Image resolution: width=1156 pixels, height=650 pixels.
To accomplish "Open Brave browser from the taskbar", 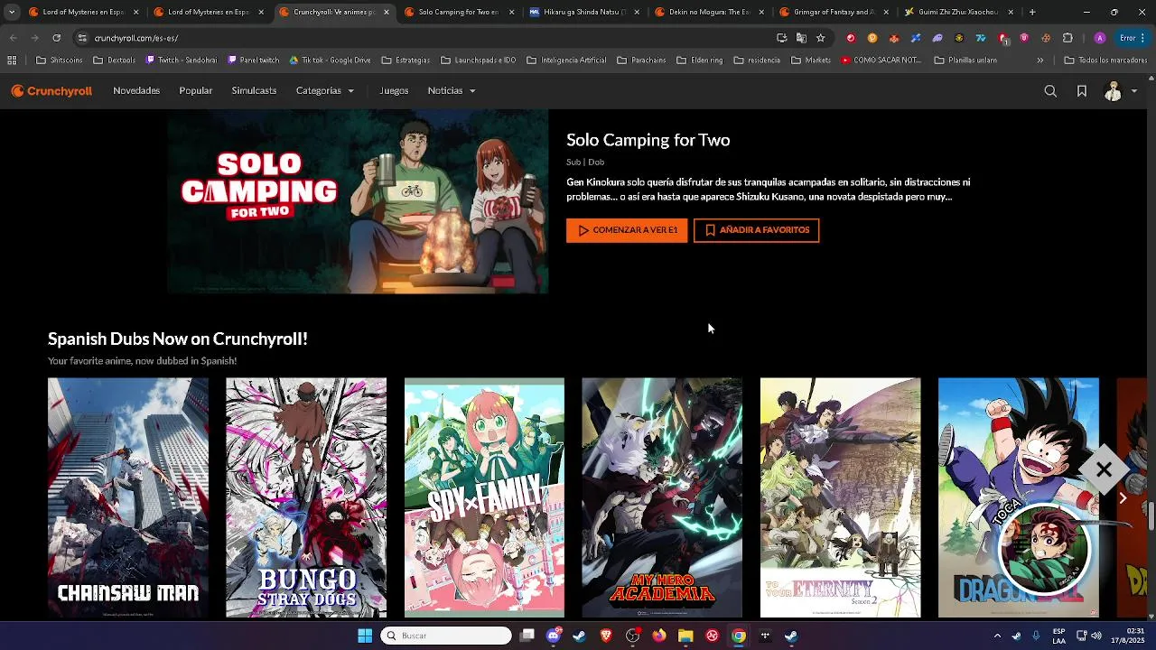I will coord(606,636).
